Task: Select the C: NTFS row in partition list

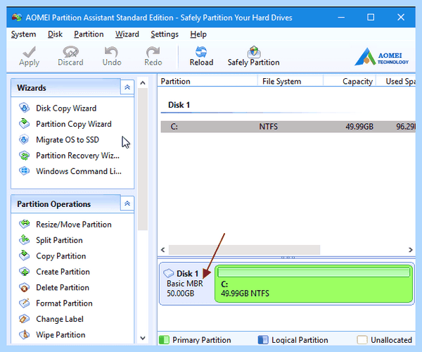Action: 288,126
